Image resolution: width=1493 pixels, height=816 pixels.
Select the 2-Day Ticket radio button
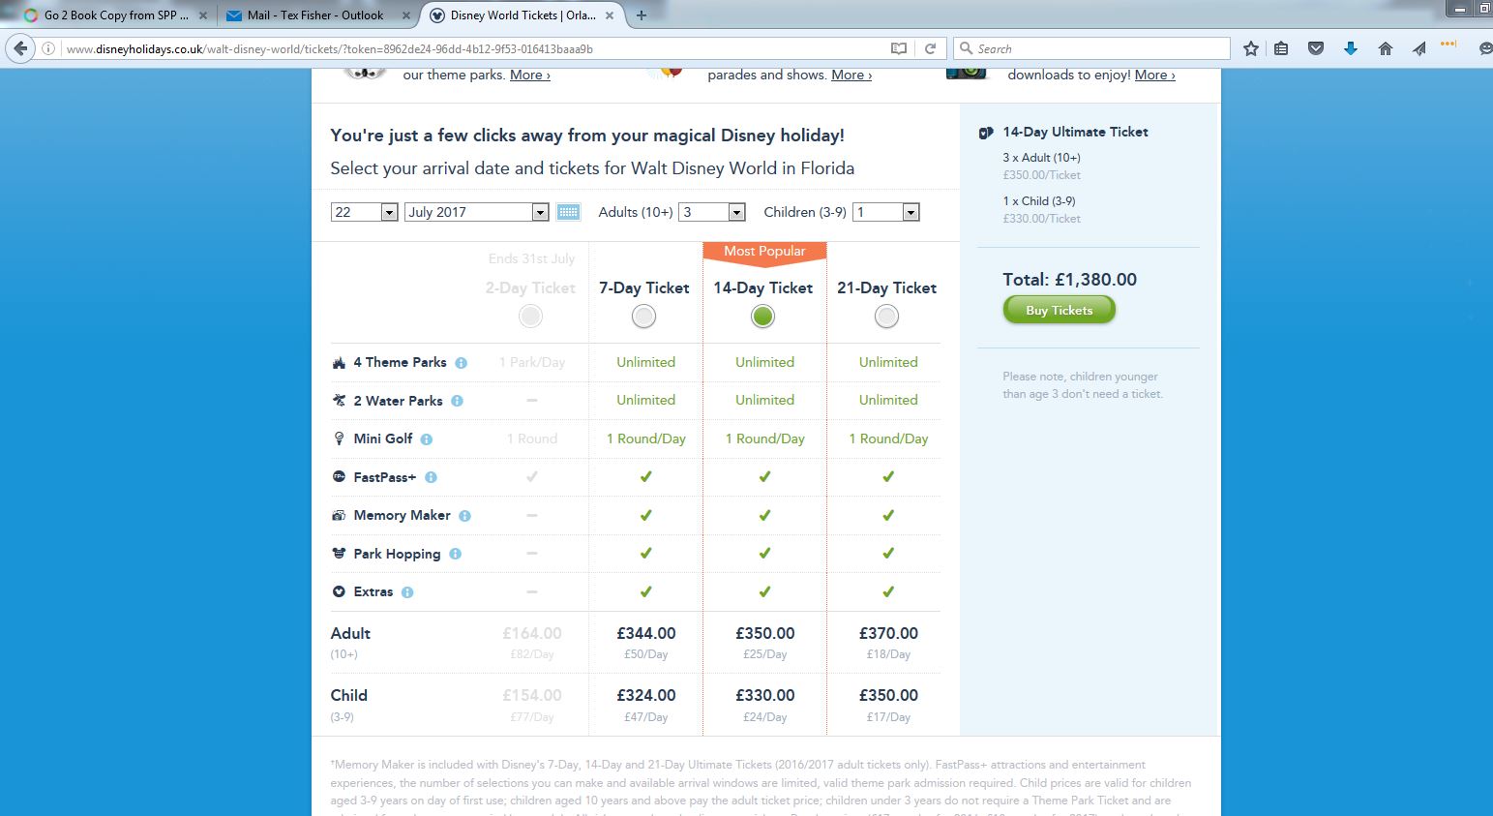point(530,316)
